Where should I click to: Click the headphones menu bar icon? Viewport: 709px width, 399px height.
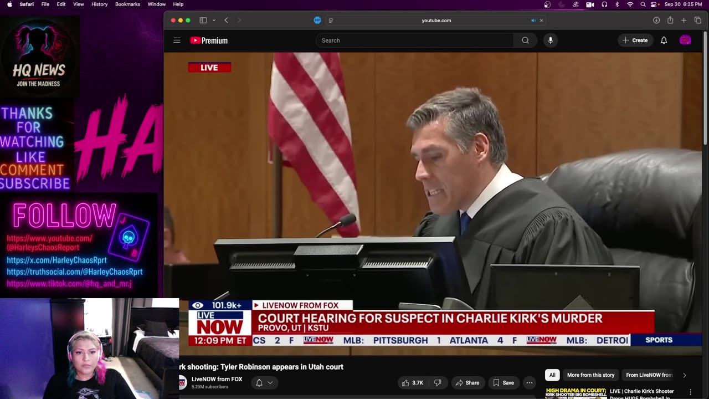click(604, 4)
